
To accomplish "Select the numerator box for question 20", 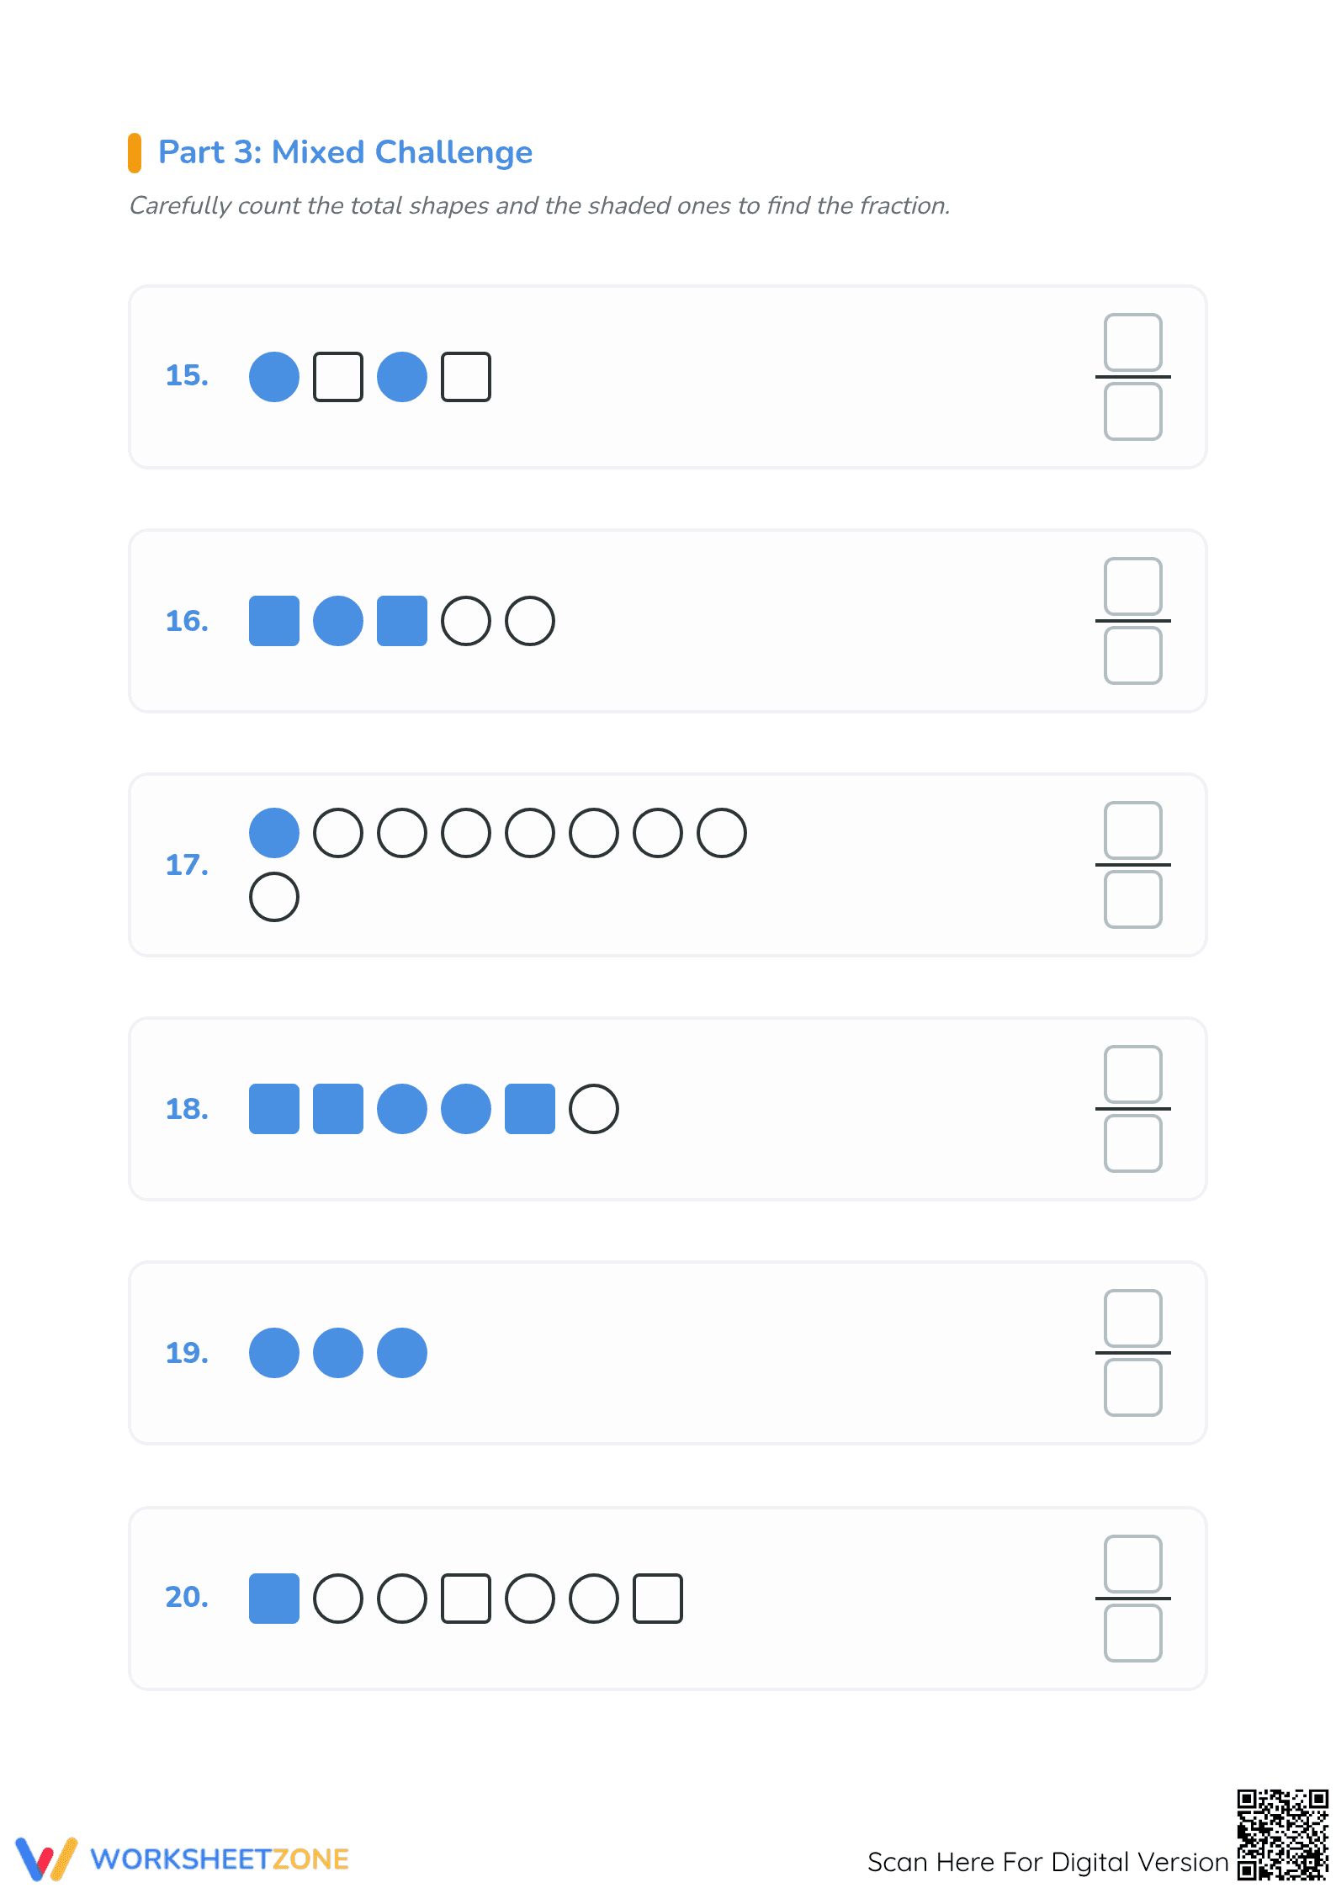I will [x=1132, y=1564].
